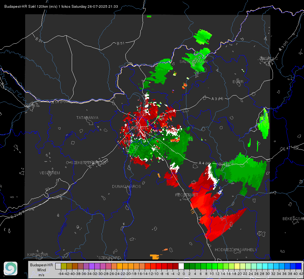Click the '-20' value on the legend

click(x=128, y=274)
